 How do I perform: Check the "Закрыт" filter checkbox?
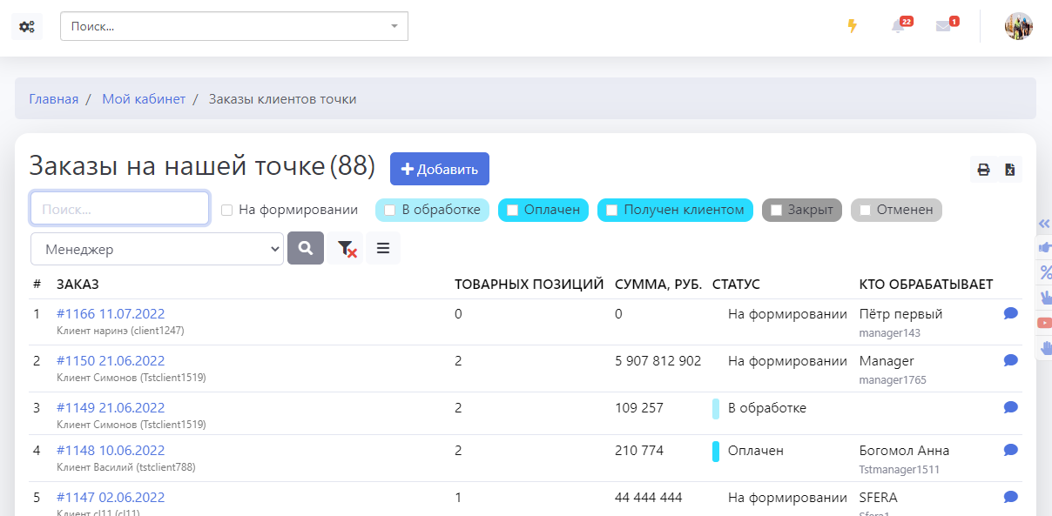(x=776, y=210)
